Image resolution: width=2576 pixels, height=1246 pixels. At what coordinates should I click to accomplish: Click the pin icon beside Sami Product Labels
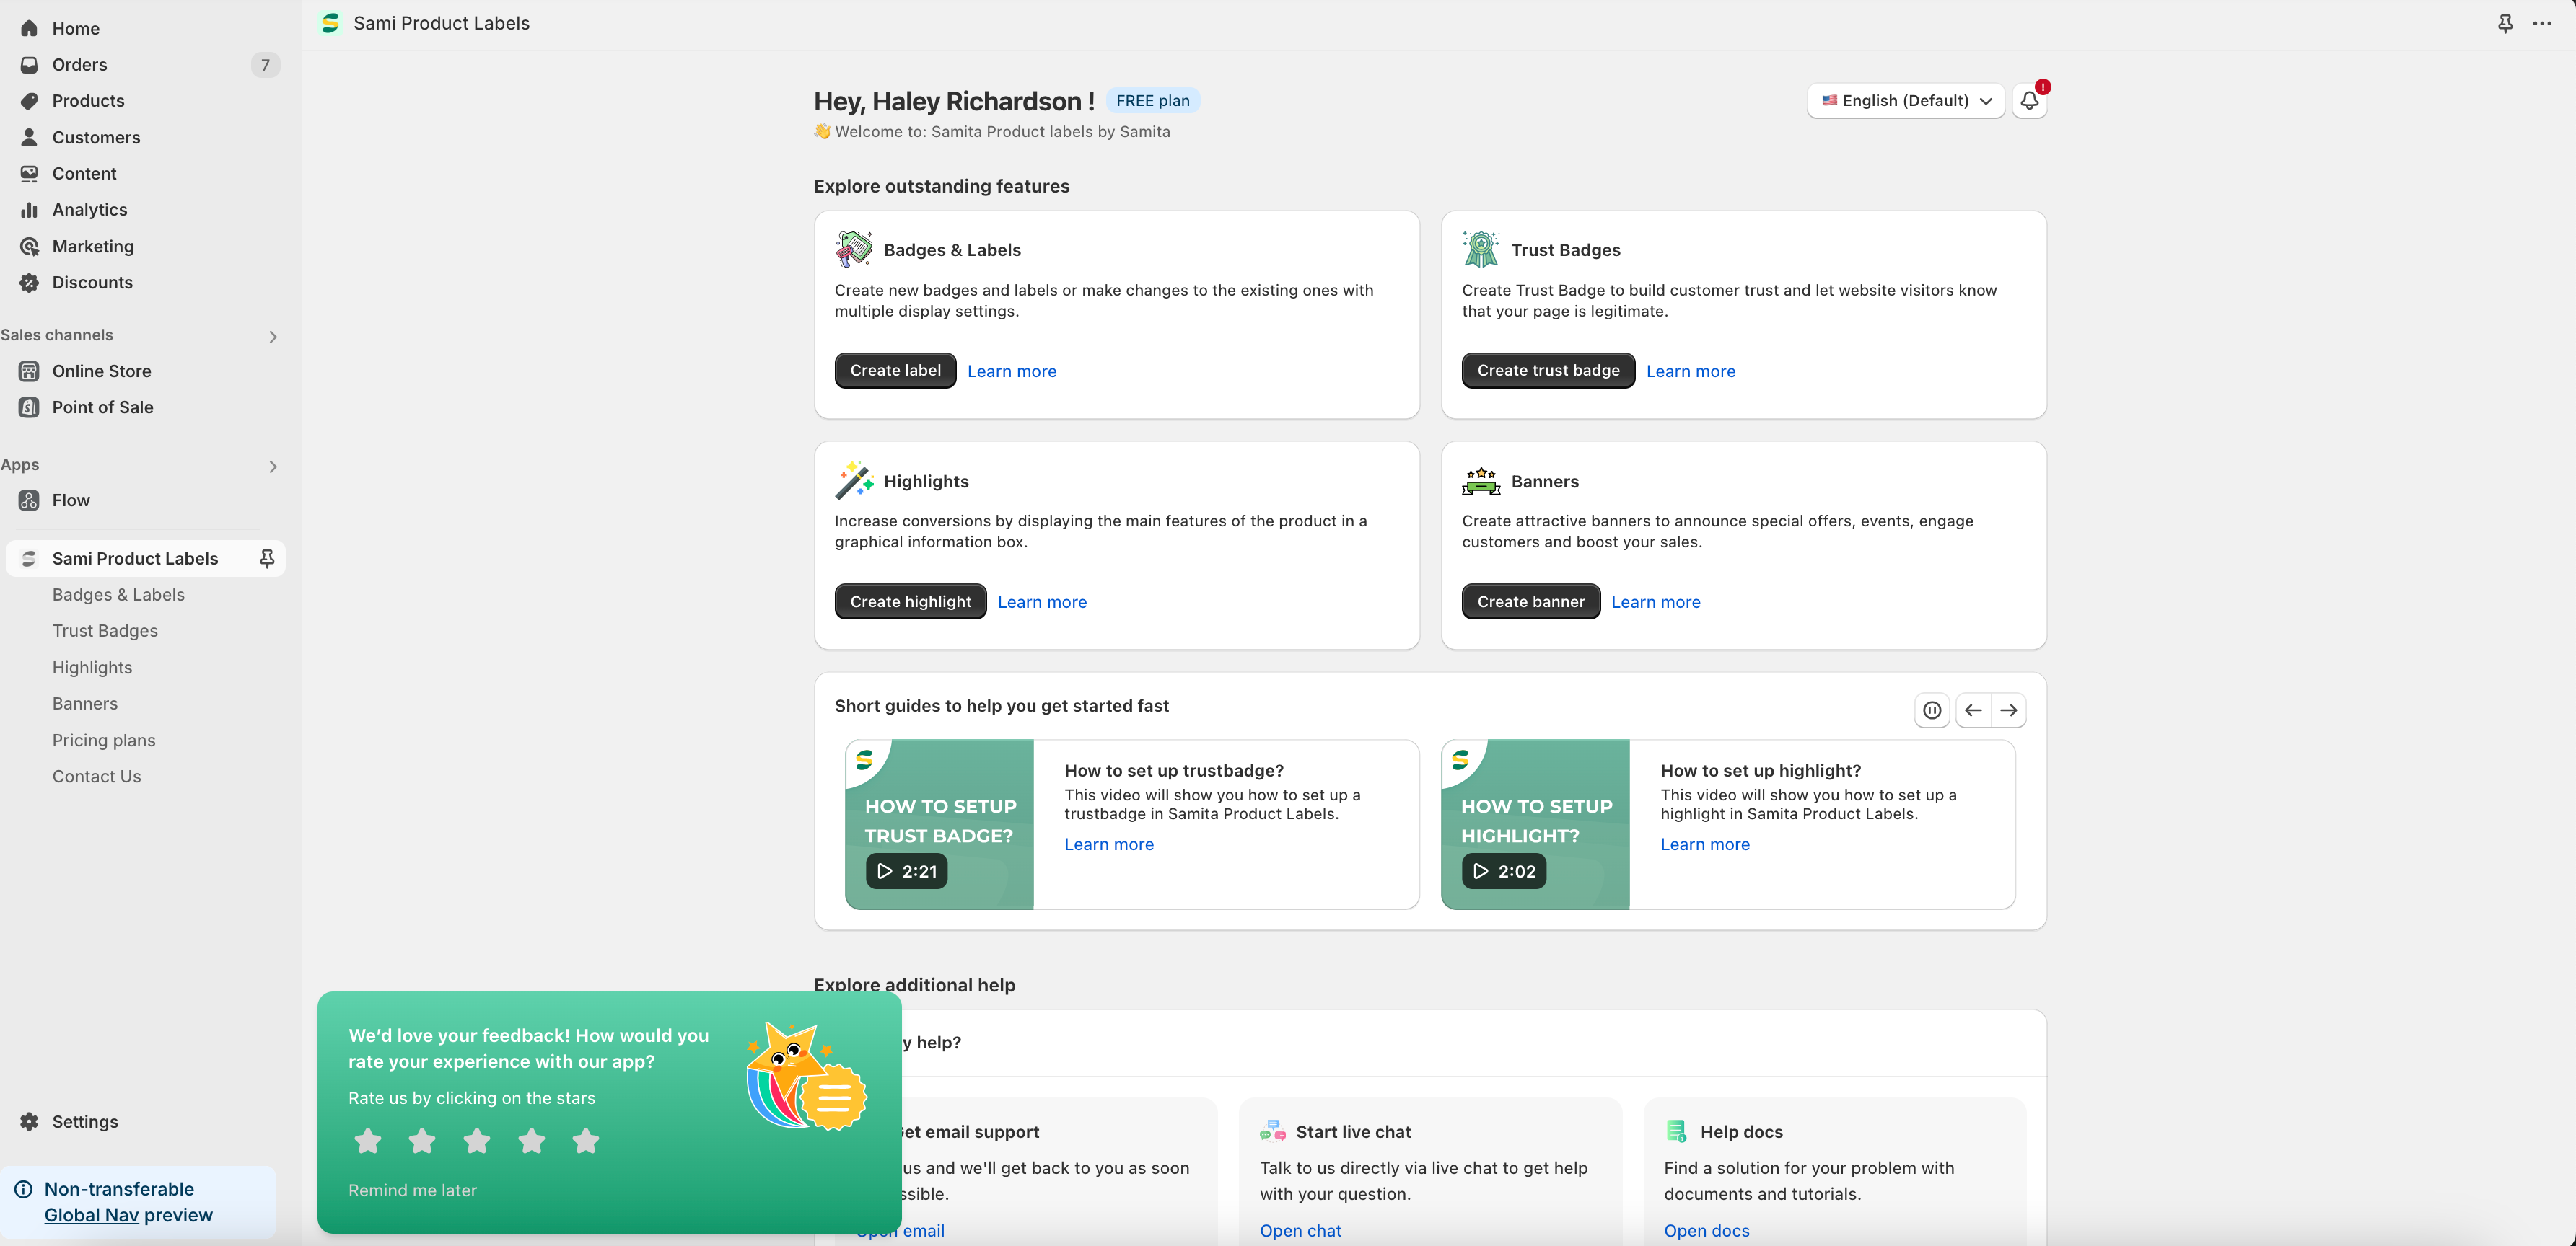267,559
